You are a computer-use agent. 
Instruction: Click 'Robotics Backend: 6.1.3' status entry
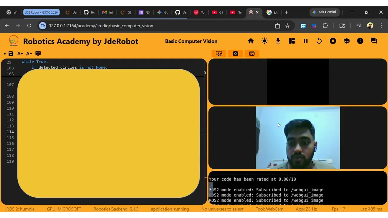click(x=116, y=209)
